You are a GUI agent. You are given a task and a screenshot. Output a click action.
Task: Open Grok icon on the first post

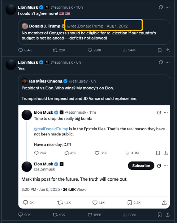point(161,7)
